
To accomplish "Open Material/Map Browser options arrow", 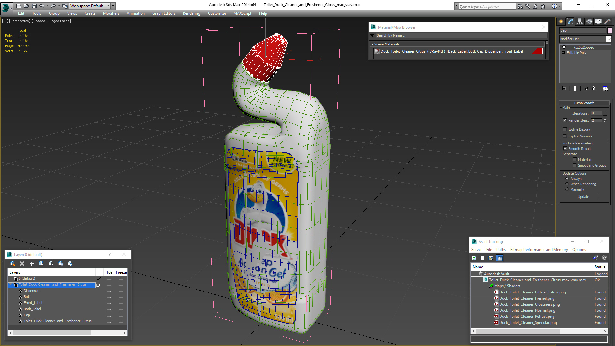I will (372, 36).
